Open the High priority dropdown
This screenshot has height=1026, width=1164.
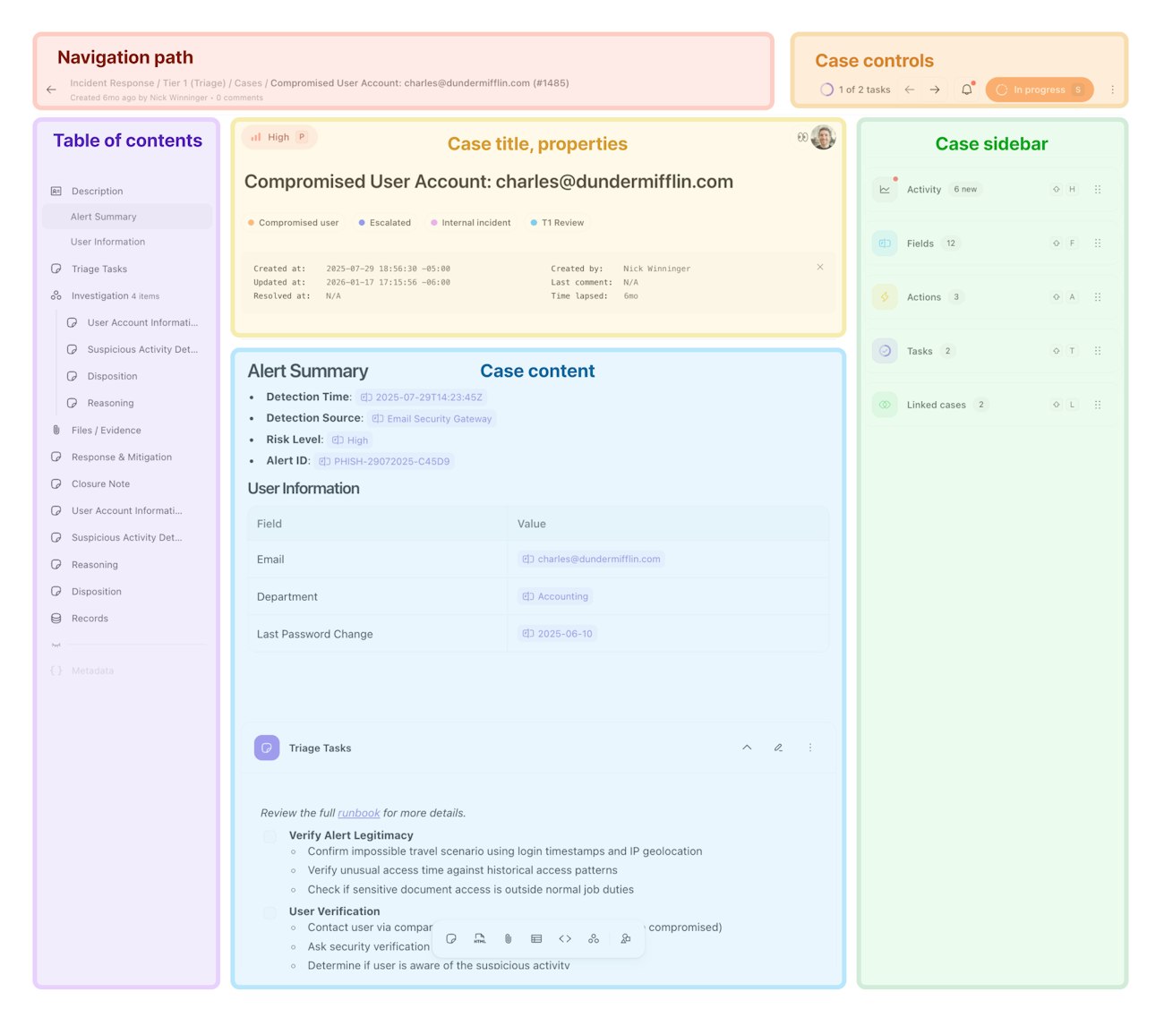278,137
